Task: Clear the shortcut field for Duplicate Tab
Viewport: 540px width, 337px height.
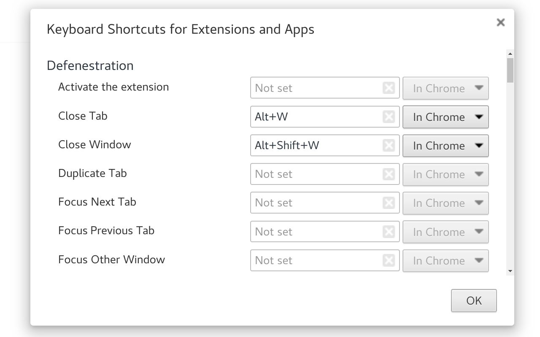Action: click(x=389, y=174)
